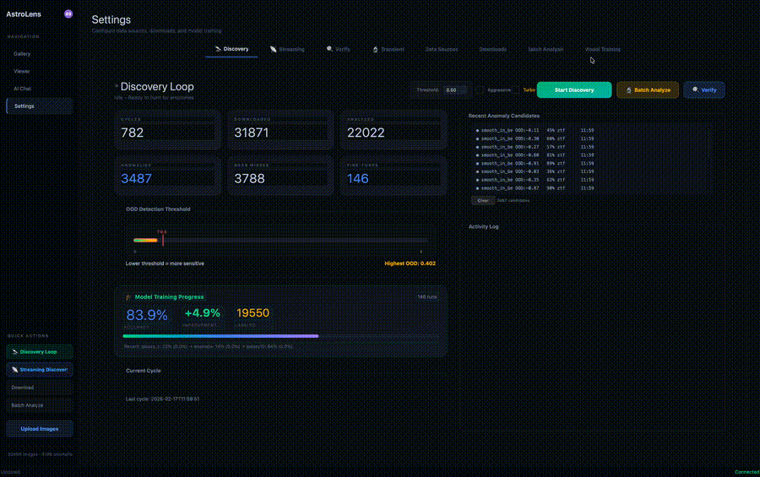
Task: Click microscope icon in Batch Analyze button
Action: [x=628, y=89]
